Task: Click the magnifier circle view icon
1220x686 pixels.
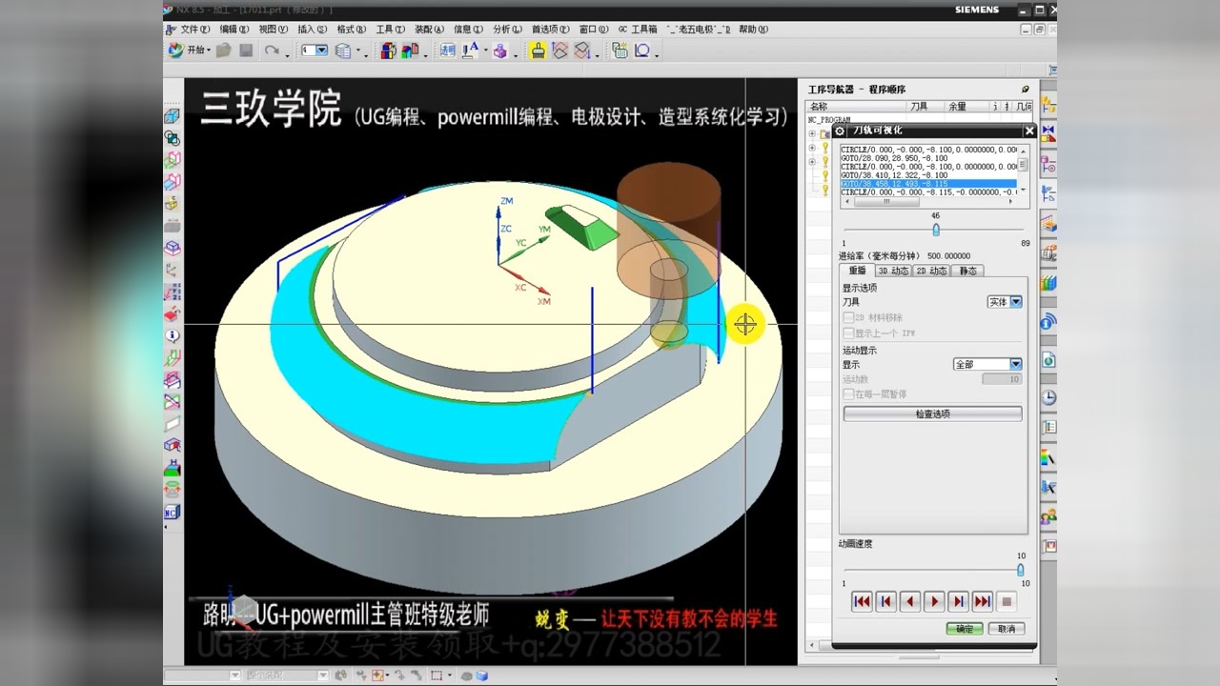Action: 642,50
